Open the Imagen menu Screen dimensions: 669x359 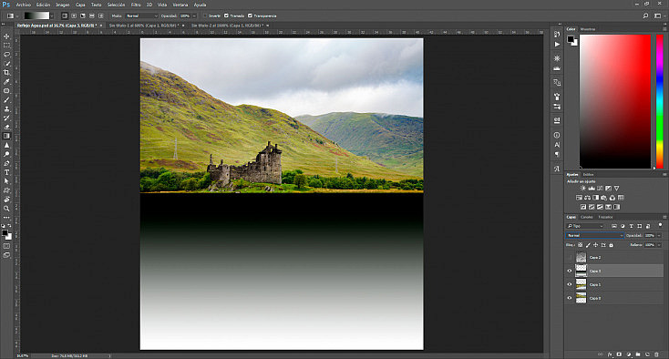(x=62, y=5)
